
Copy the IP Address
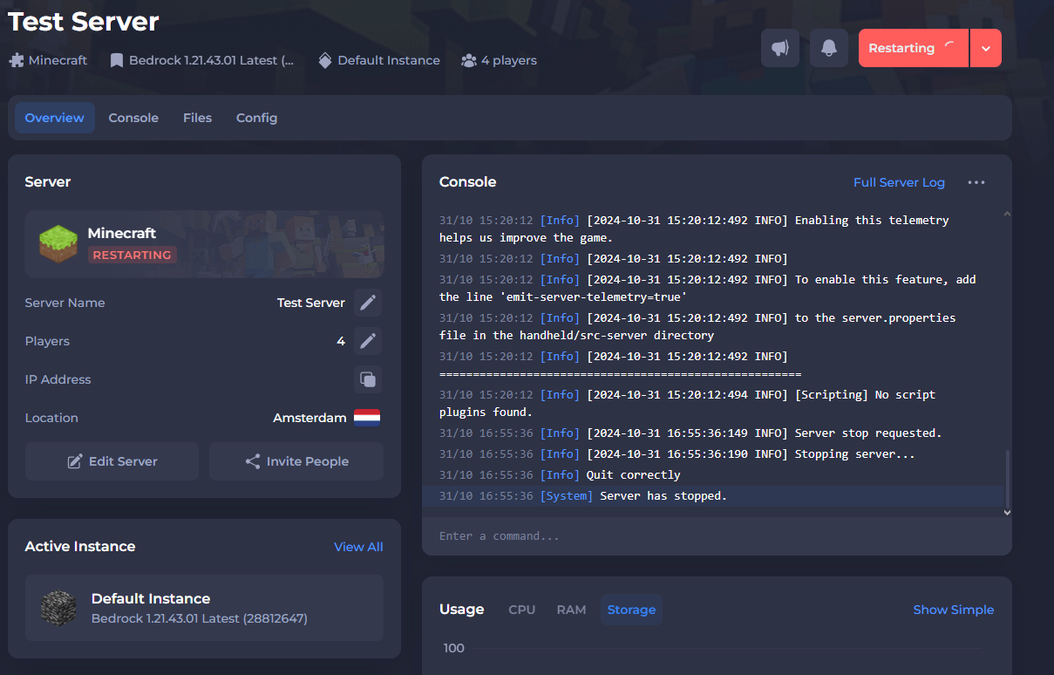pyautogui.click(x=368, y=379)
